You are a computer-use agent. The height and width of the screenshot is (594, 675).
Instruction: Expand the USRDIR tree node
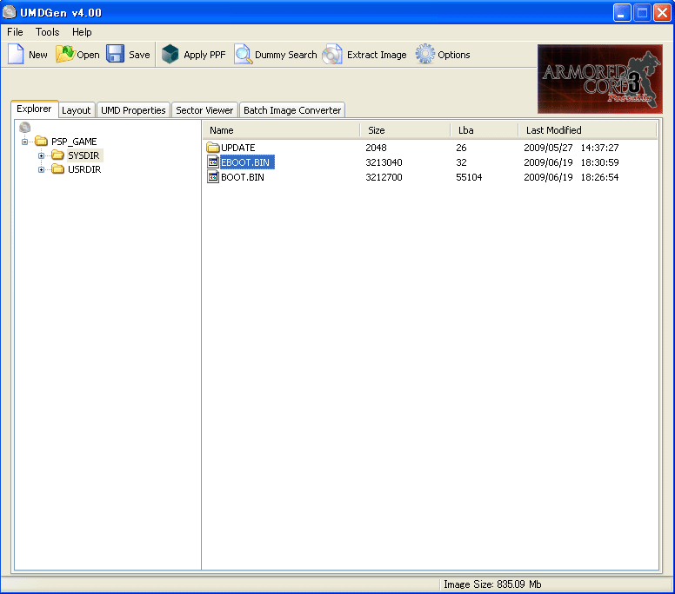(42, 169)
